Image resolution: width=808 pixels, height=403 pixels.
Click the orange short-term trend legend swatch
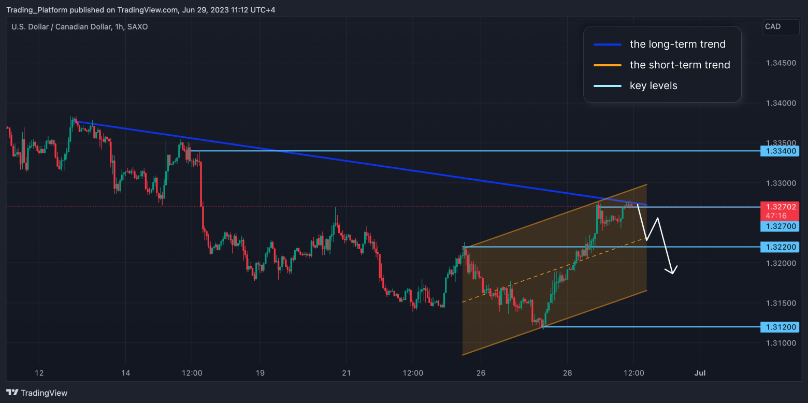607,65
